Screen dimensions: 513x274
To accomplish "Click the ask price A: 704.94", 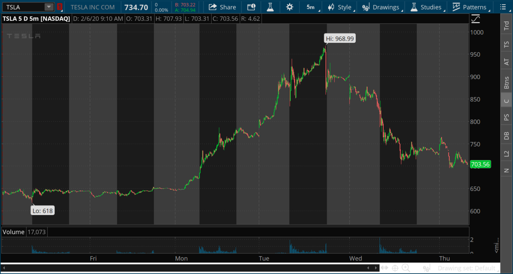I will click(185, 10).
